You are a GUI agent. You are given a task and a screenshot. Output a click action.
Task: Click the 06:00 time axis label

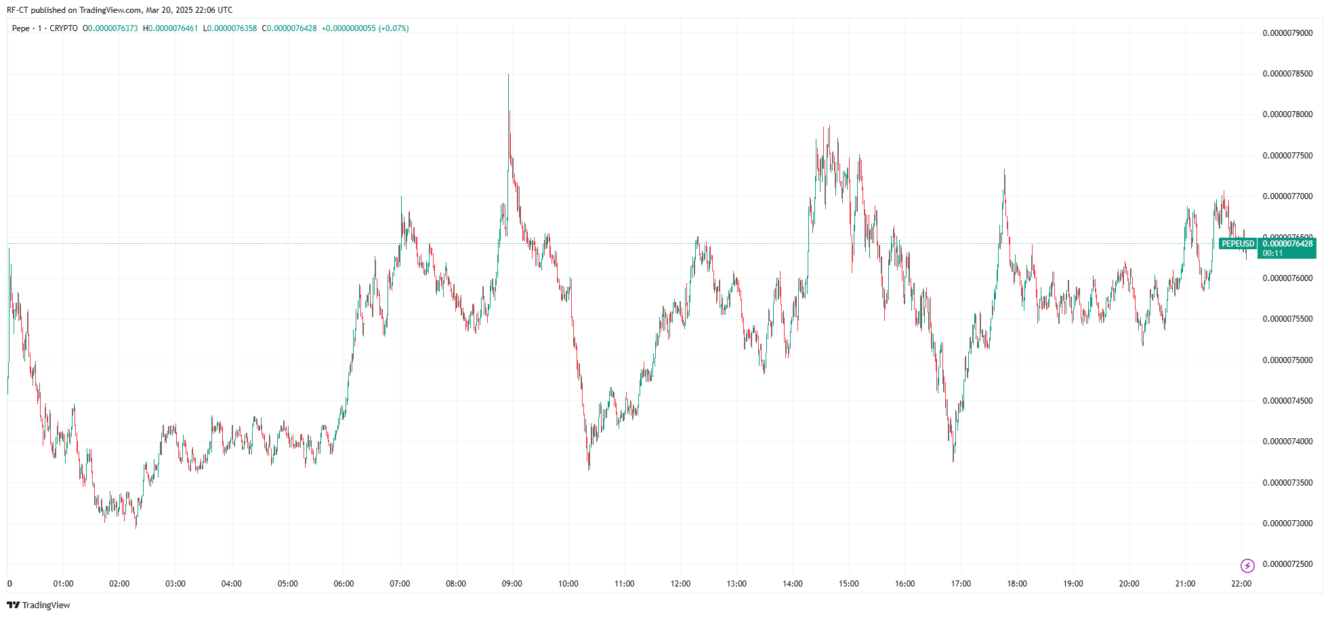click(x=344, y=584)
